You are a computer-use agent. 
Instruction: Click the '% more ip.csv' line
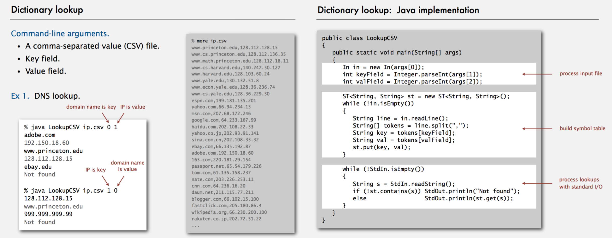[x=209, y=41]
